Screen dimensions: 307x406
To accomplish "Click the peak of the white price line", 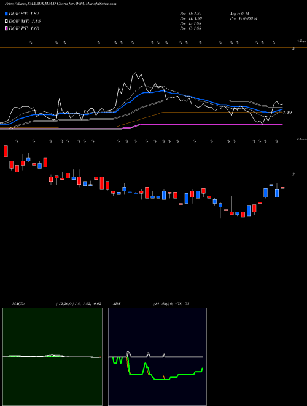I will (134, 73).
